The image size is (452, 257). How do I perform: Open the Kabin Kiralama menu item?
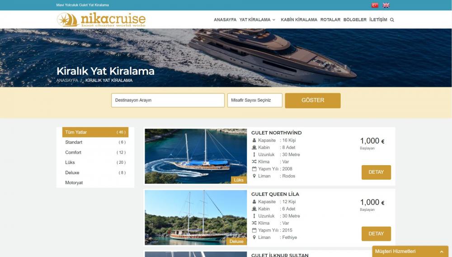coord(299,19)
